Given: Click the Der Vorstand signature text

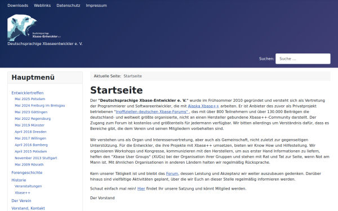Looking at the screenshot, I should 103,198.
